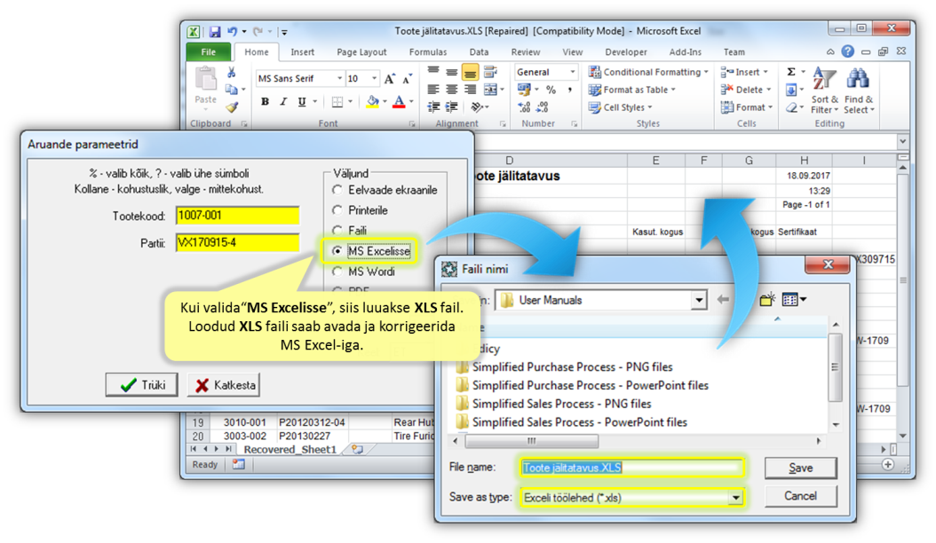
Task: Click the Undo arrow in Excel's title bar
Action: (232, 32)
